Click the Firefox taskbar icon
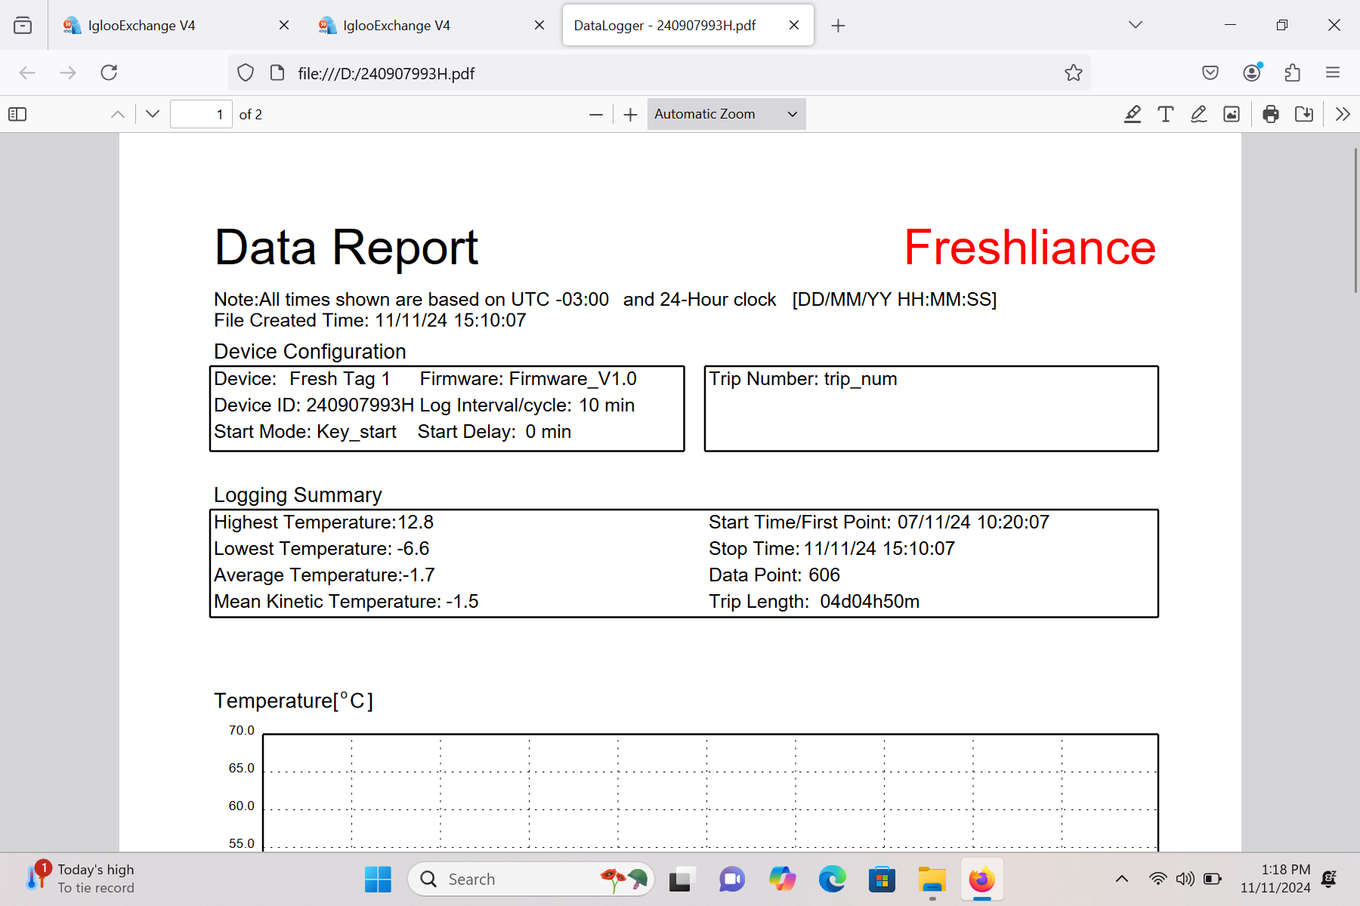The width and height of the screenshot is (1360, 906). [x=982, y=879]
